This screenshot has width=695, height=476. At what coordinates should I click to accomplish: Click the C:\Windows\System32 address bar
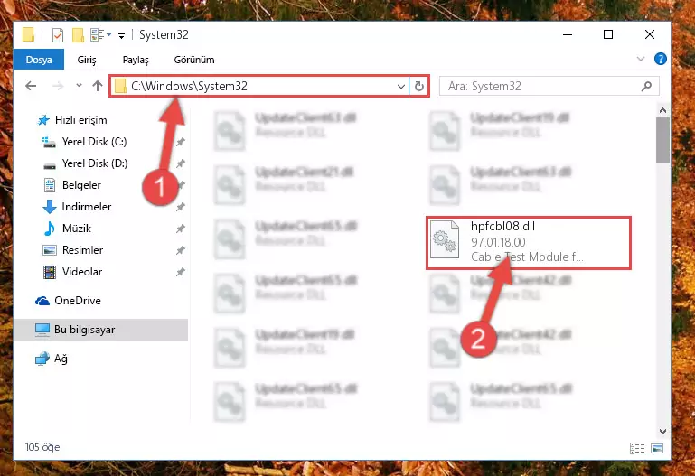point(259,86)
